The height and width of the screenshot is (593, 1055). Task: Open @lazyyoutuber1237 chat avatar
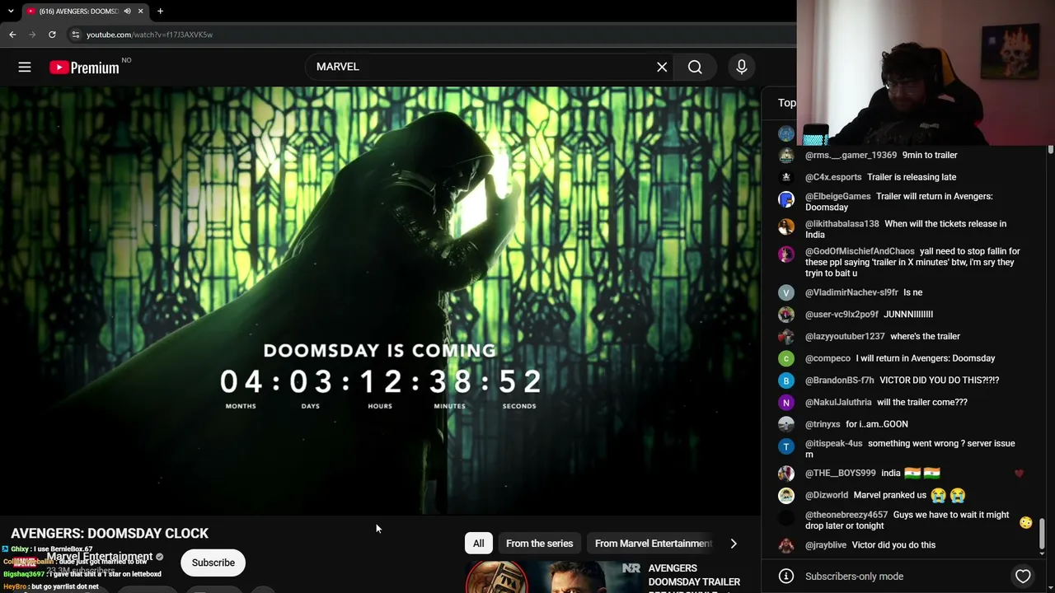click(786, 336)
